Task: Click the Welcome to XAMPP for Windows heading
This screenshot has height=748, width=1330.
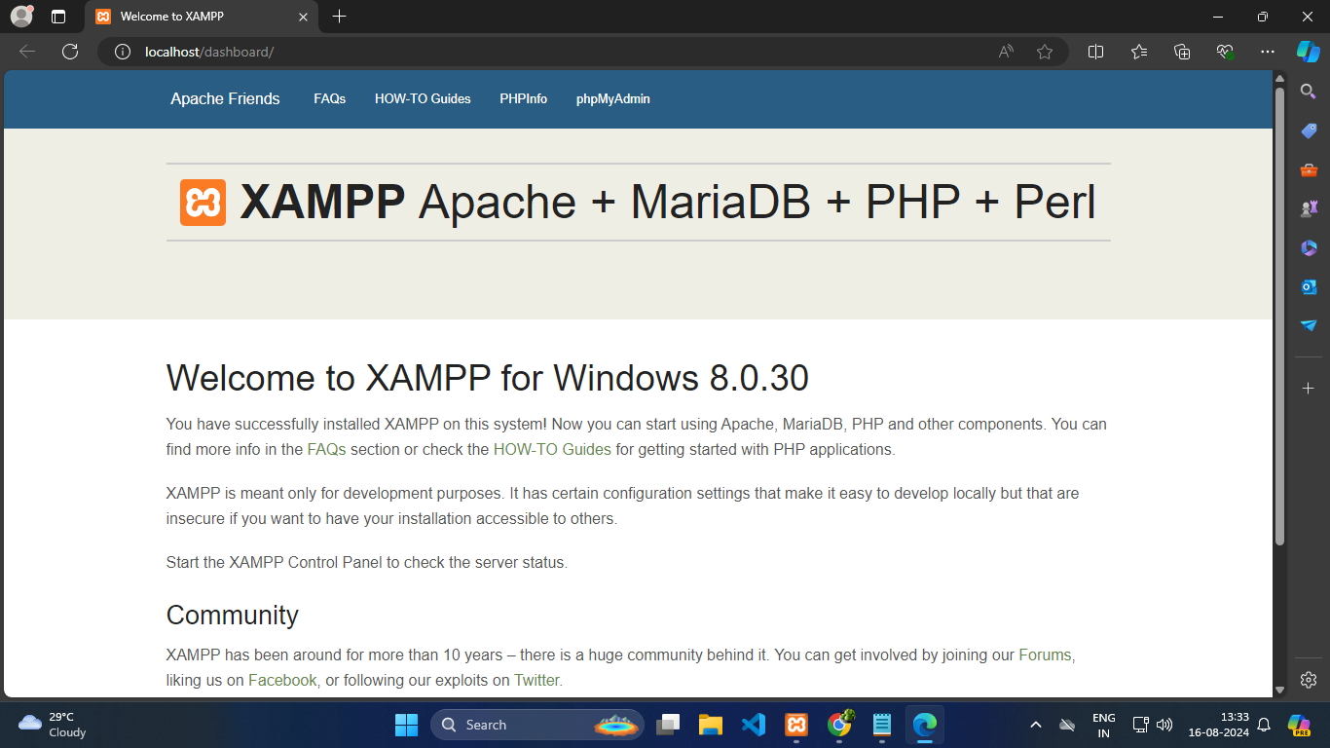Action: 488,378
